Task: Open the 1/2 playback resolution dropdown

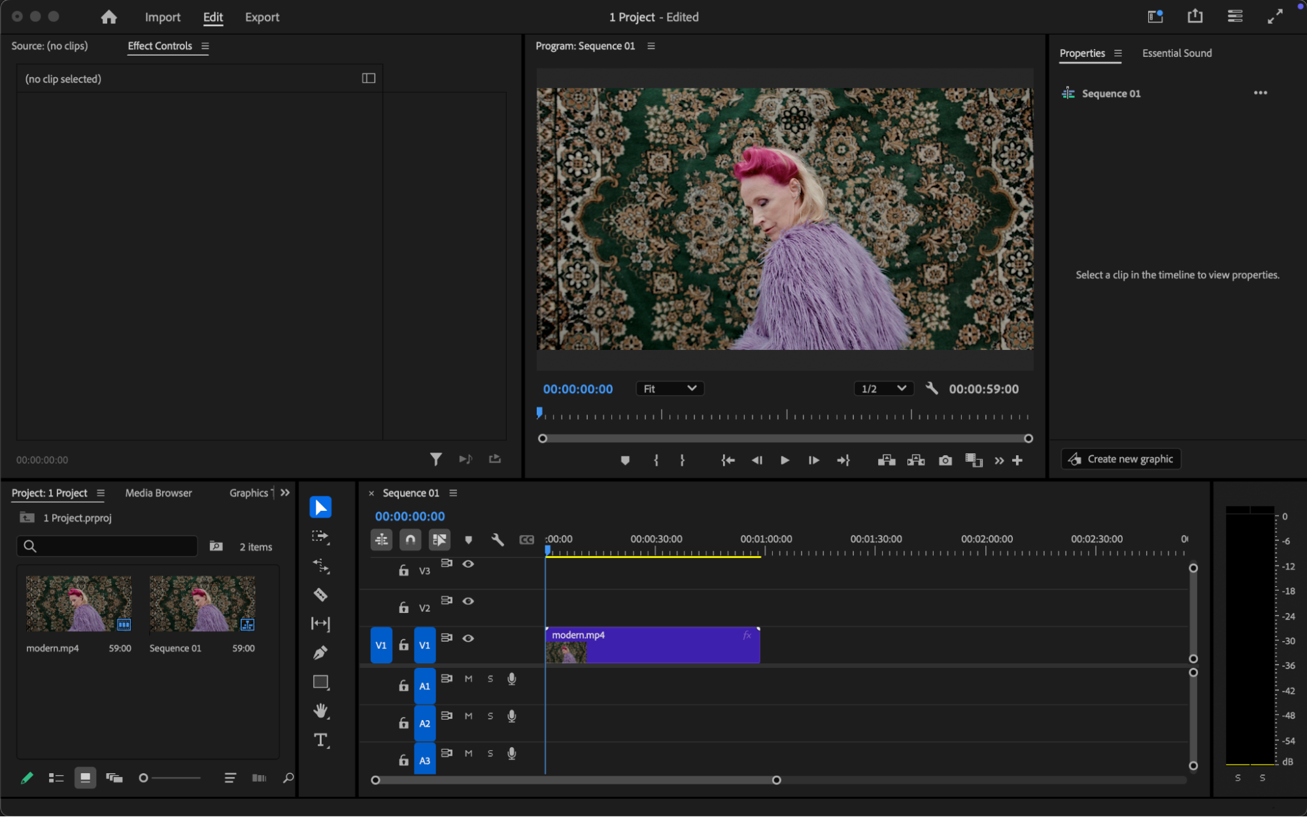Action: coord(883,389)
